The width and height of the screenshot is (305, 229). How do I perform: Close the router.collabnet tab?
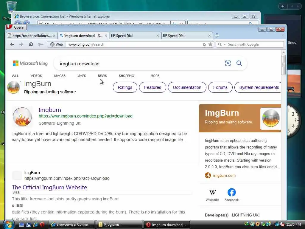(54, 36)
